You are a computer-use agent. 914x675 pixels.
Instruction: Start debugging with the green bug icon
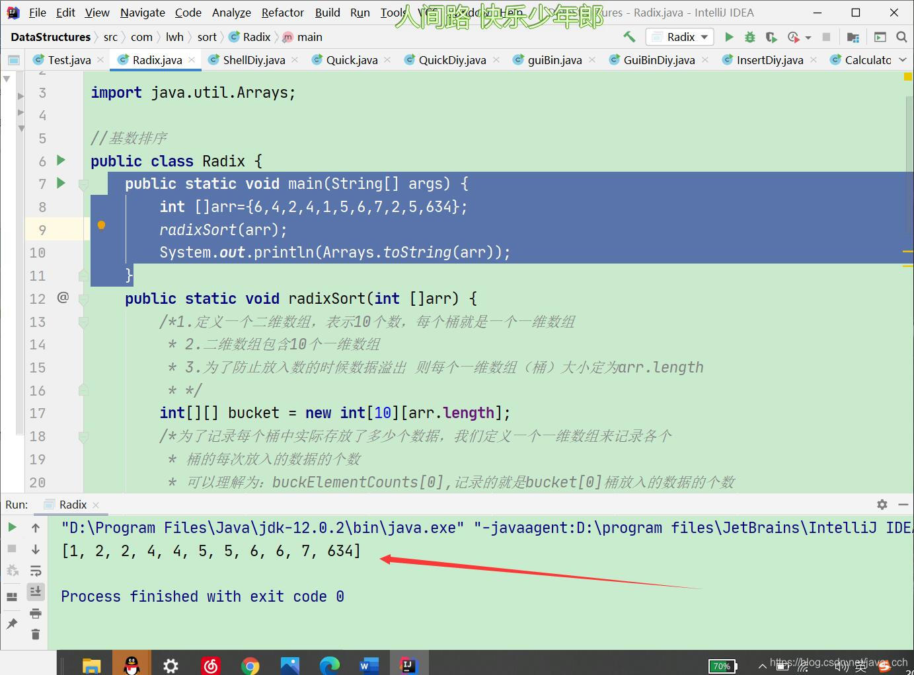click(x=749, y=37)
